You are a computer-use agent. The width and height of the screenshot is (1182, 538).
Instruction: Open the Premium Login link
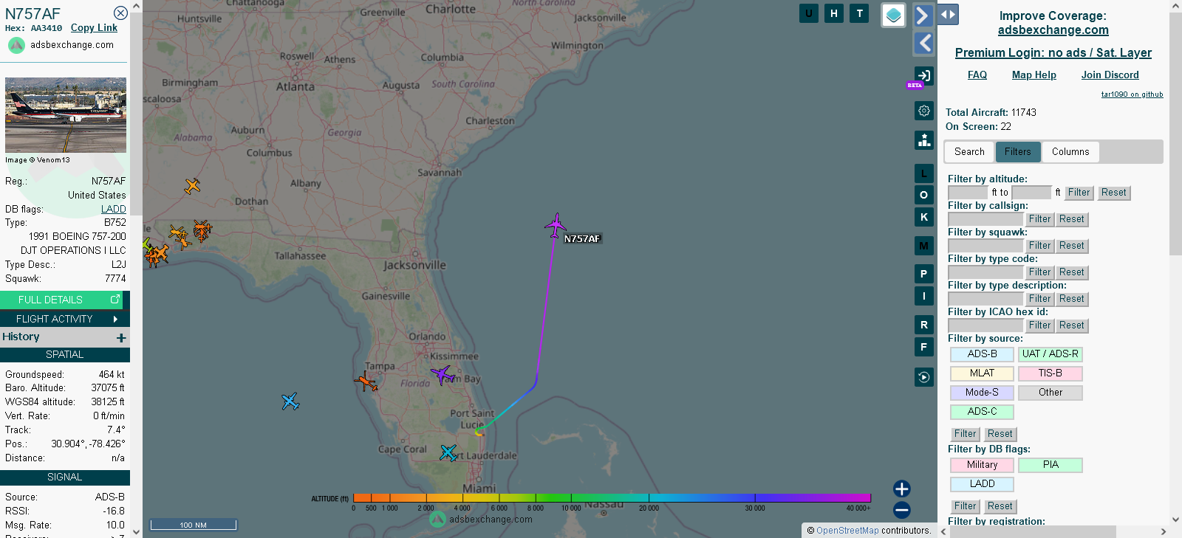tap(1053, 52)
